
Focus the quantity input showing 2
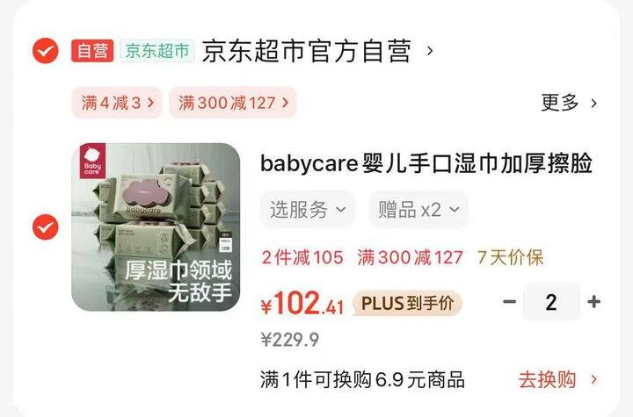551,302
